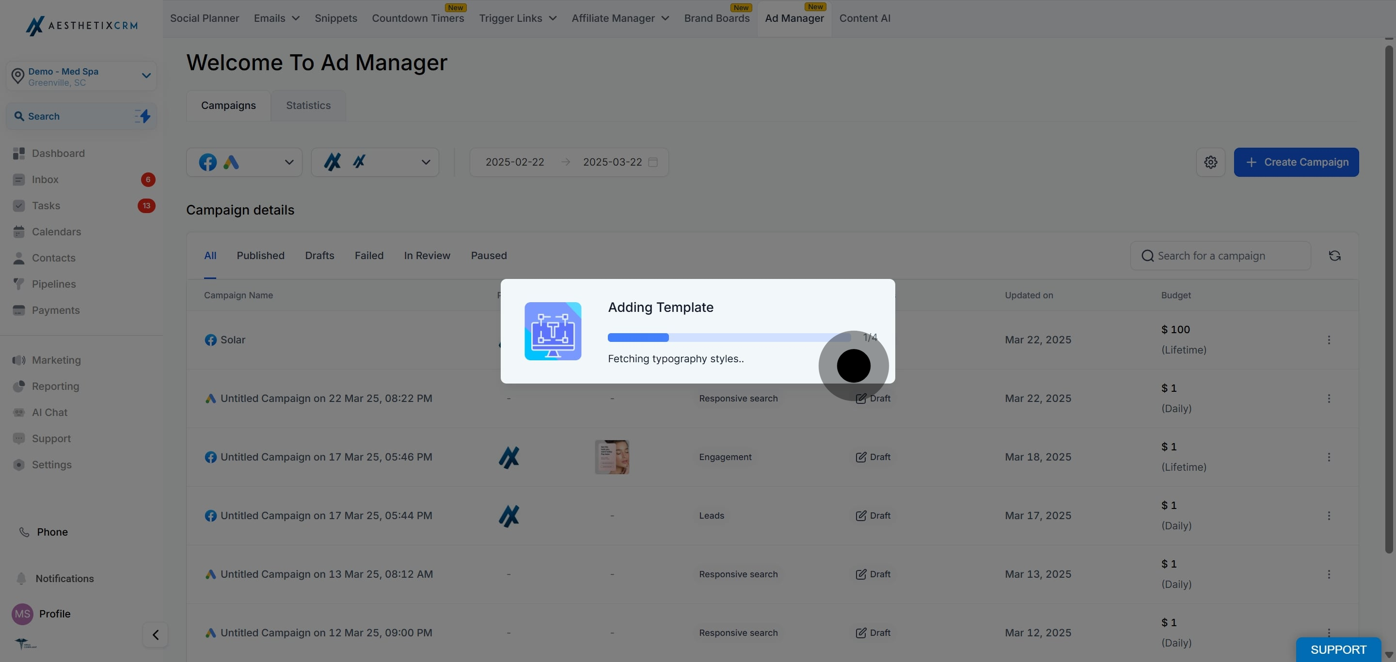This screenshot has width=1396, height=662.
Task: Switch to the Statistics tab
Action: 308,106
